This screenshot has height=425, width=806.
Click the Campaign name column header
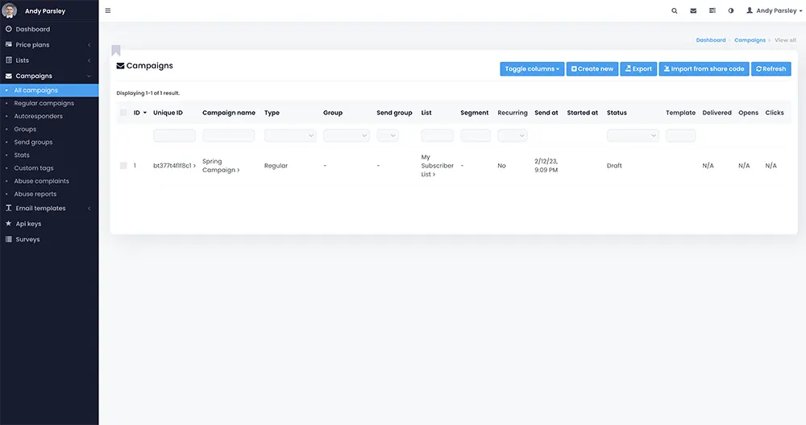point(229,113)
